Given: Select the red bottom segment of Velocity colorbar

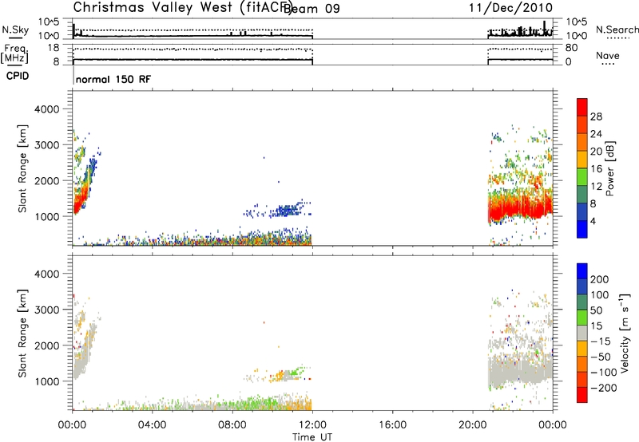Looking at the screenshot, I should (582, 395).
